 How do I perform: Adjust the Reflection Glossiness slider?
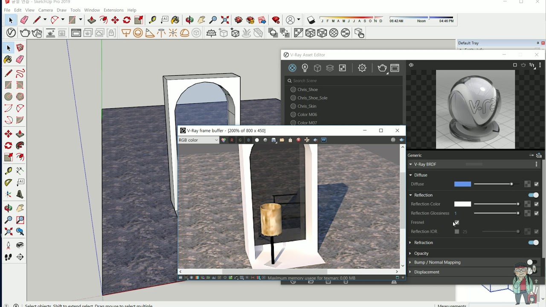click(497, 213)
